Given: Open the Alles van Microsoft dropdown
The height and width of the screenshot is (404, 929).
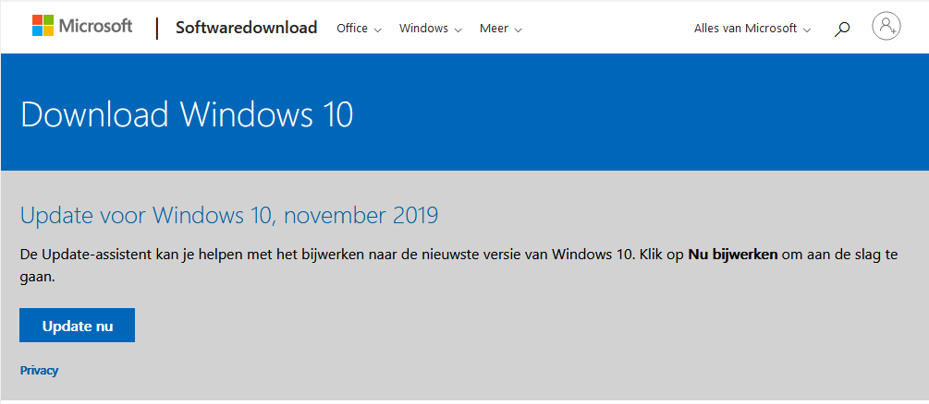Looking at the screenshot, I should coord(745,29).
